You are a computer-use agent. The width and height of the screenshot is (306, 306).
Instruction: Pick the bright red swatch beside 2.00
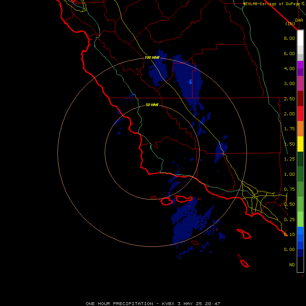[x=300, y=114]
